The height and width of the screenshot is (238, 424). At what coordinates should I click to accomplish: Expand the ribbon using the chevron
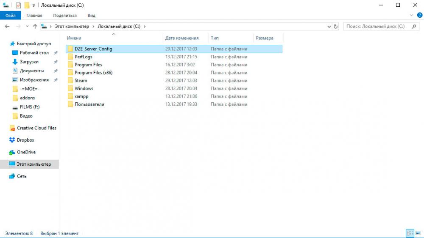411,15
